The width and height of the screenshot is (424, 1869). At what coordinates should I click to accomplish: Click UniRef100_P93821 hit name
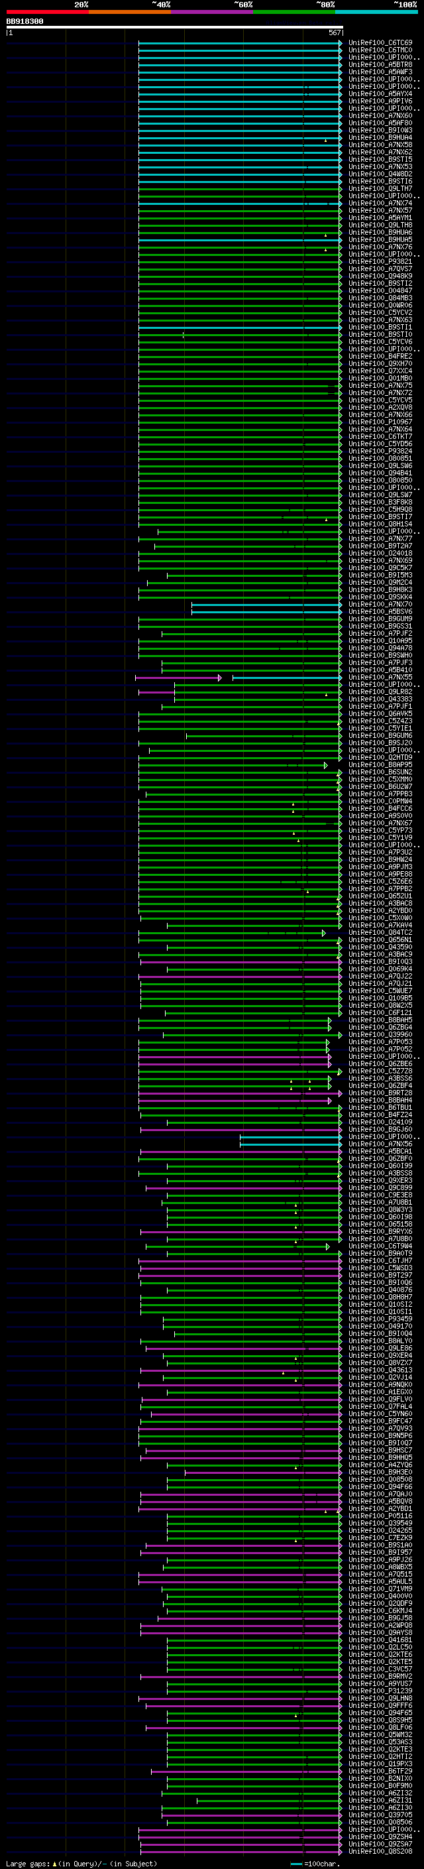[380, 261]
